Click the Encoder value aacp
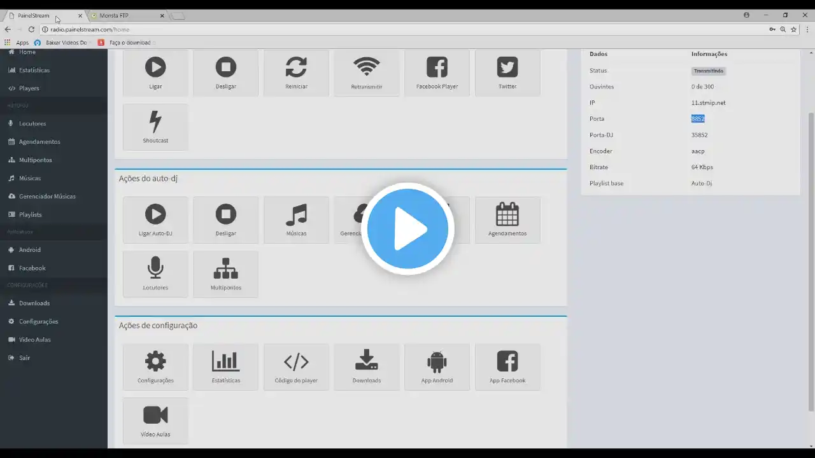The width and height of the screenshot is (815, 458). point(698,151)
